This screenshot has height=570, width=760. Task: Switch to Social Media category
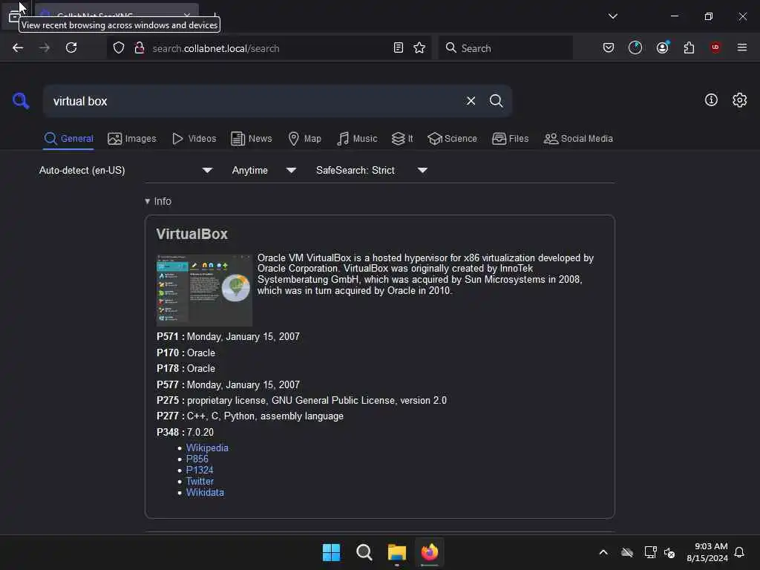pos(578,139)
